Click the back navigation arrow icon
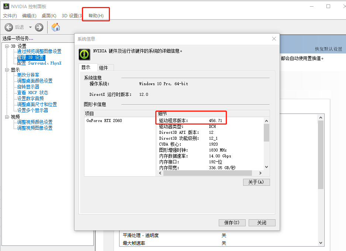346x251 pixels. [x=8, y=27]
